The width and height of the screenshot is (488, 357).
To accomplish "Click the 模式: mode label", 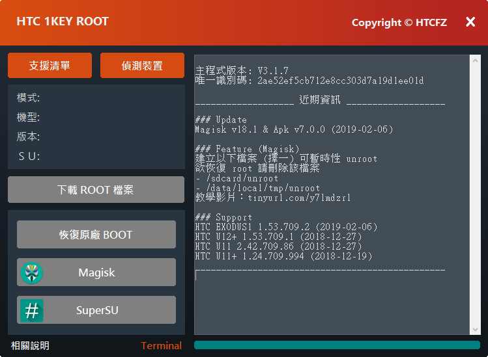I will 28,98.
